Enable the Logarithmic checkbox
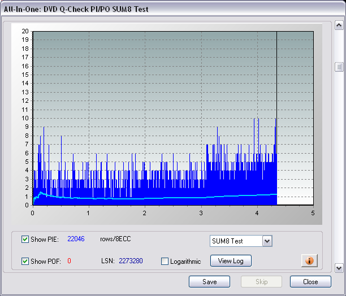Viewport: 346px width, 296px height. [x=165, y=261]
